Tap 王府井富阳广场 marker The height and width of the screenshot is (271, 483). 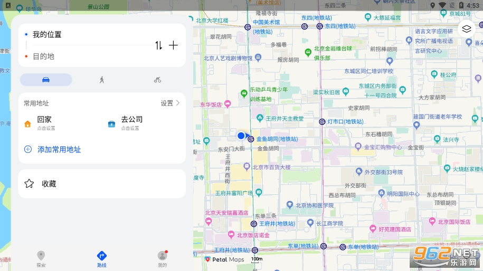[259, 192]
